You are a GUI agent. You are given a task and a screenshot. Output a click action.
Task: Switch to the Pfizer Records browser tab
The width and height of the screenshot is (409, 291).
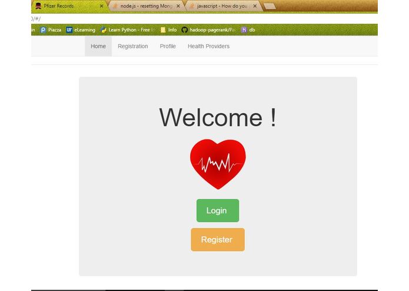coord(69,6)
